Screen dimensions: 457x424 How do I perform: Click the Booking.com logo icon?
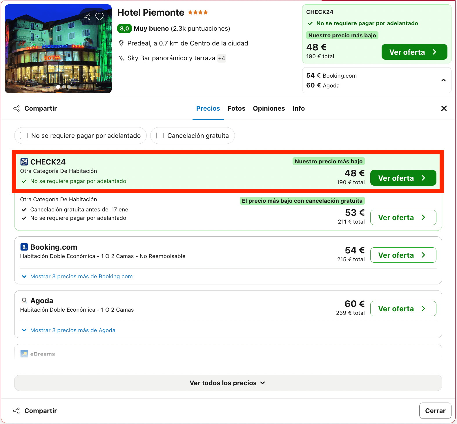coord(24,247)
